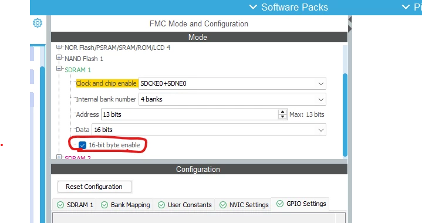Click the lower panel expand arrow
Screen dimensions: 422x223
(350, 29)
